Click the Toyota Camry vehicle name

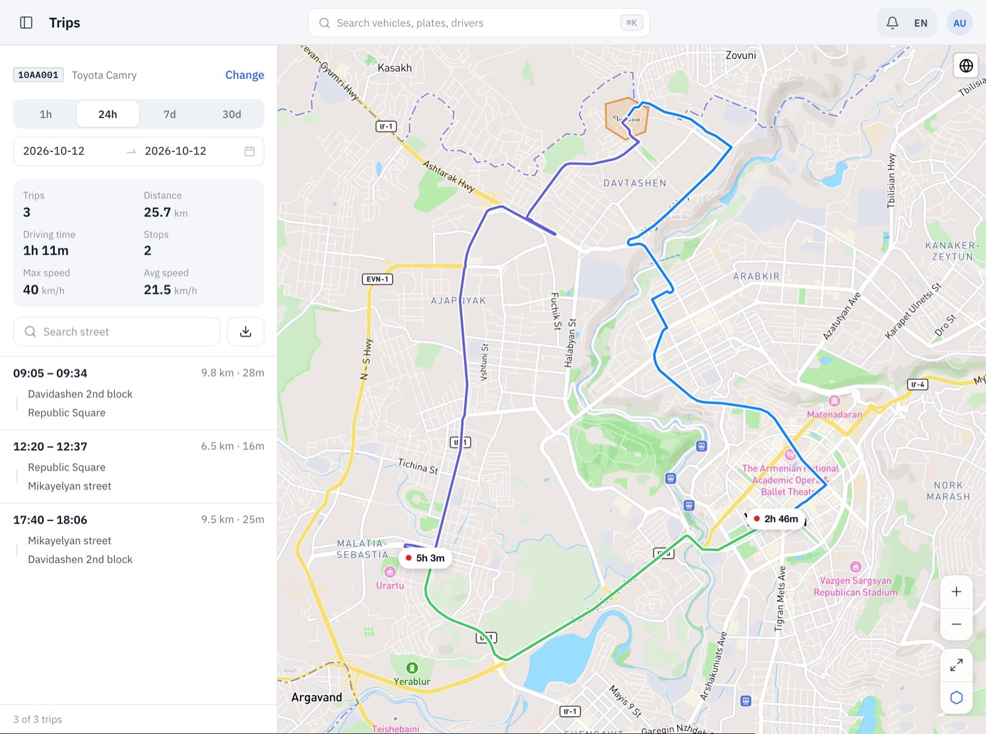104,75
